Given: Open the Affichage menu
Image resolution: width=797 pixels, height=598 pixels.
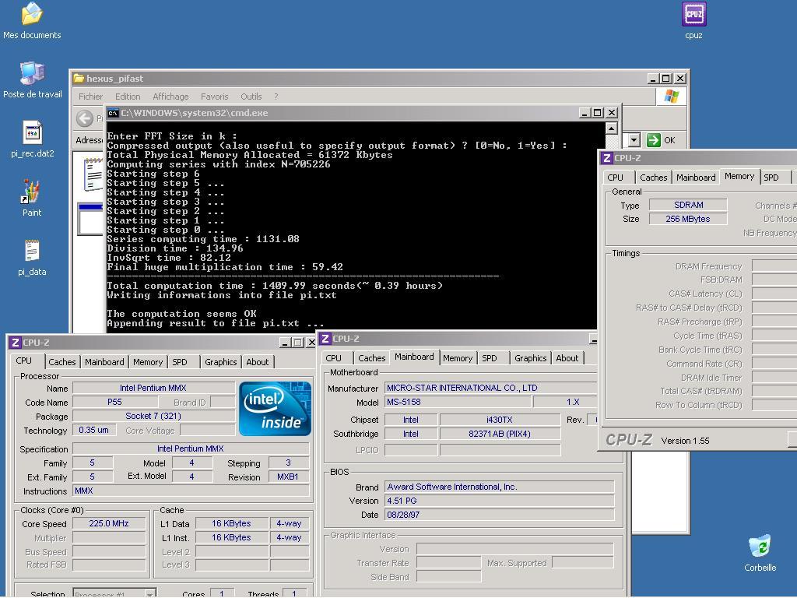Looking at the screenshot, I should (x=170, y=97).
